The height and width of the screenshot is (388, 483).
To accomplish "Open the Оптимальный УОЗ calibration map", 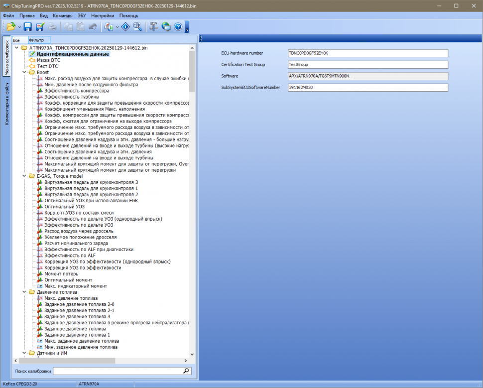I will [64, 206].
